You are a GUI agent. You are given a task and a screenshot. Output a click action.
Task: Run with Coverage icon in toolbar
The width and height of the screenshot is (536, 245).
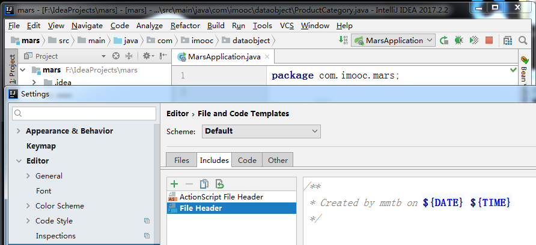click(474, 41)
